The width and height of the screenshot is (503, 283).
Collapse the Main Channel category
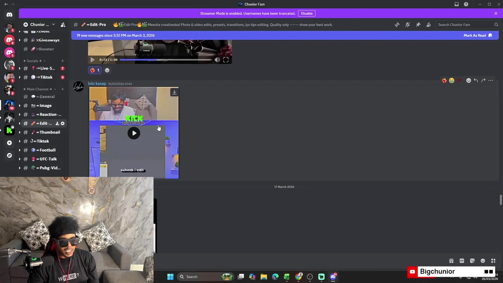point(40,89)
